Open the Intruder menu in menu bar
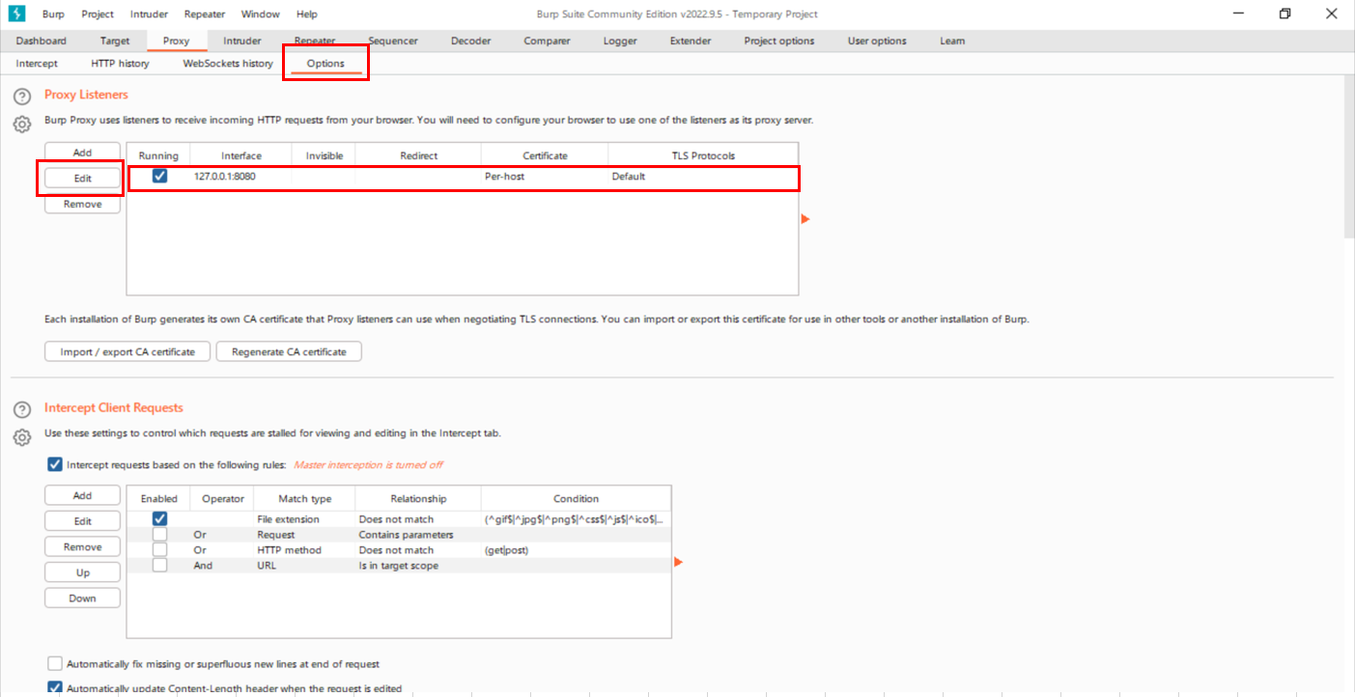The height and width of the screenshot is (697, 1355). [149, 14]
